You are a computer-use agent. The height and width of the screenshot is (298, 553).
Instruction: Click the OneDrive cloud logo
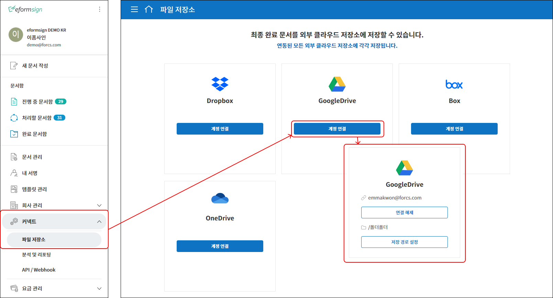[220, 198]
